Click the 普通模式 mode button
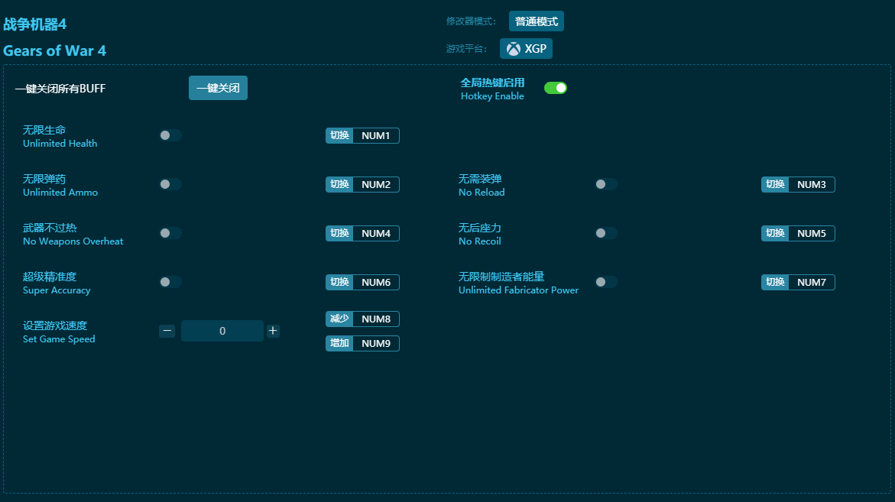Screen dimensions: 895x502 537,21
